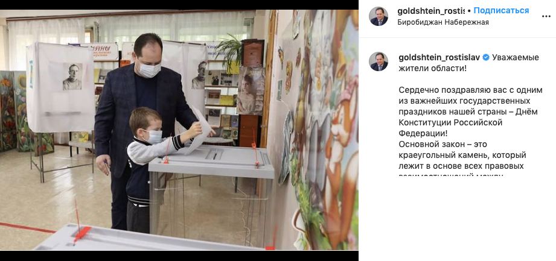Image resolution: width=556 pixels, height=261 pixels.
Task: Click the portrait on left voting booth
Action: point(72,77)
